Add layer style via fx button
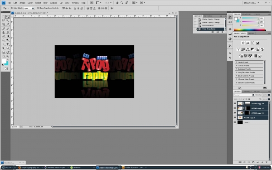 click(244, 162)
